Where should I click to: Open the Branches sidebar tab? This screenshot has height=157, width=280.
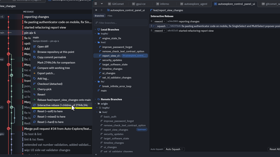point(99,16)
